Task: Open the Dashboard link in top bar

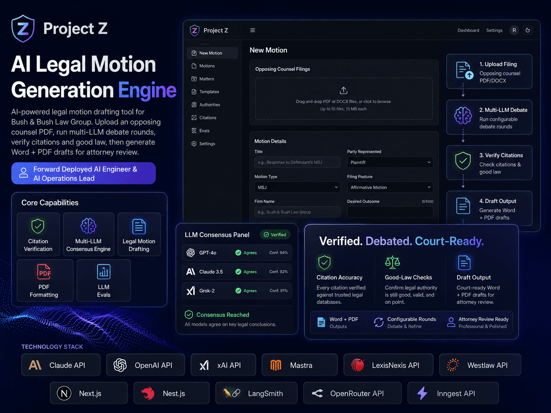Action: click(x=468, y=30)
